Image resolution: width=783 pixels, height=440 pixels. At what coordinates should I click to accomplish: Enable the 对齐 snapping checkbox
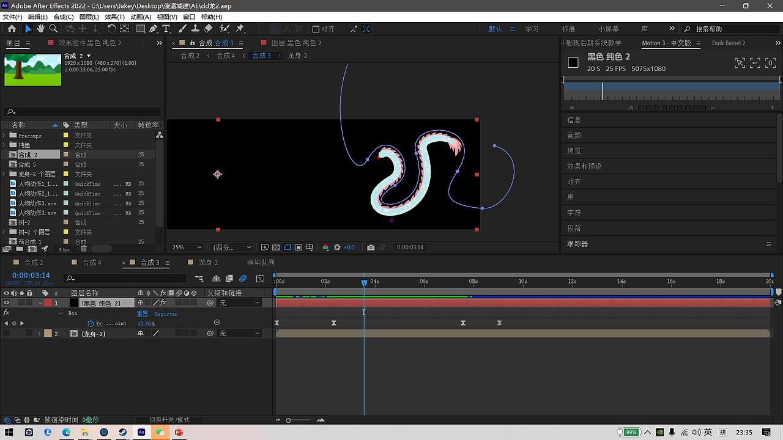pos(316,29)
